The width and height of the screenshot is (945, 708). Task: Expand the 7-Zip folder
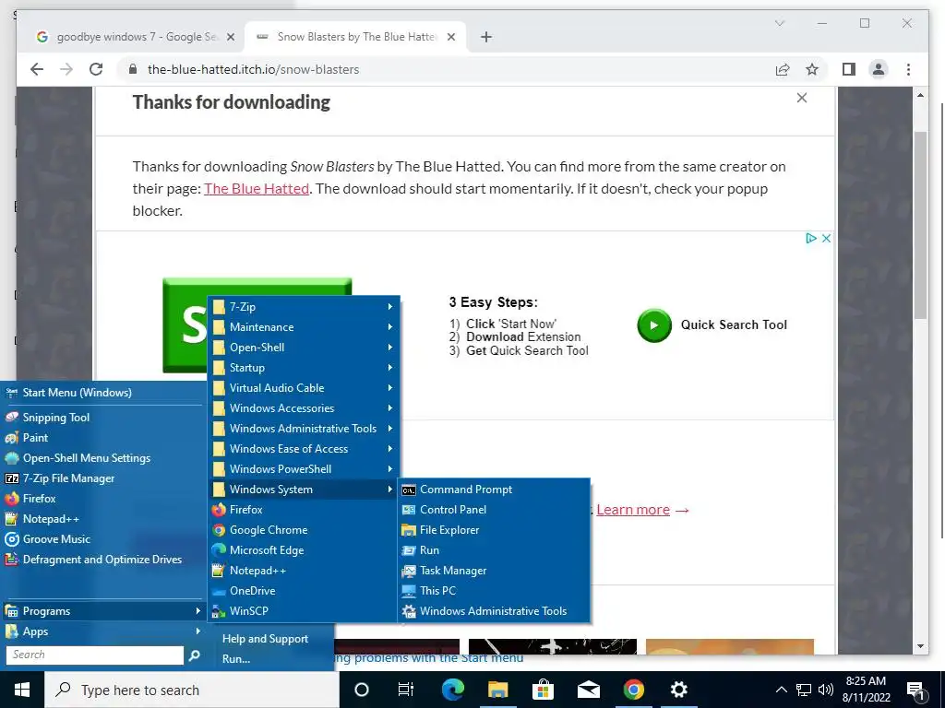(x=303, y=307)
